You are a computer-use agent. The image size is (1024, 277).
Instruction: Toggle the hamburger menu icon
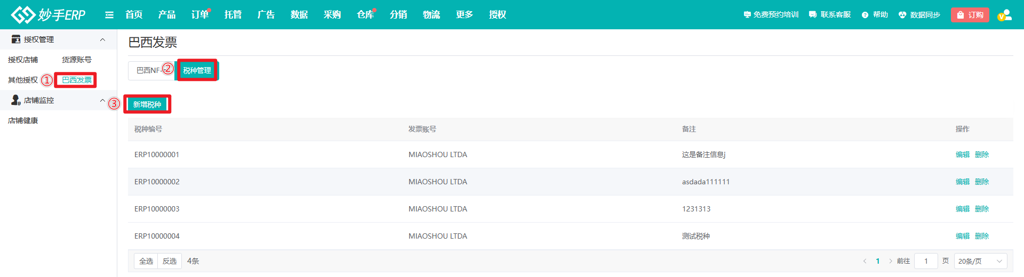109,15
